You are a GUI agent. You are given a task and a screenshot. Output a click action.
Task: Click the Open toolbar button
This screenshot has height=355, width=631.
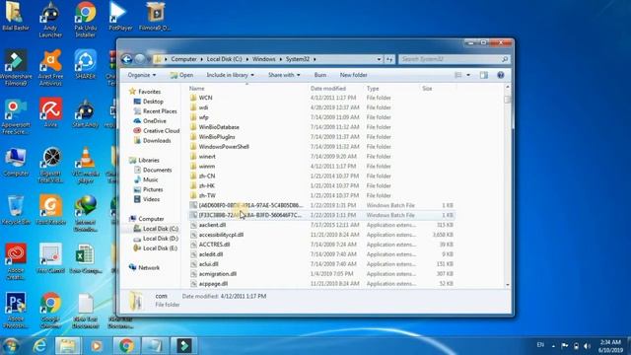181,75
